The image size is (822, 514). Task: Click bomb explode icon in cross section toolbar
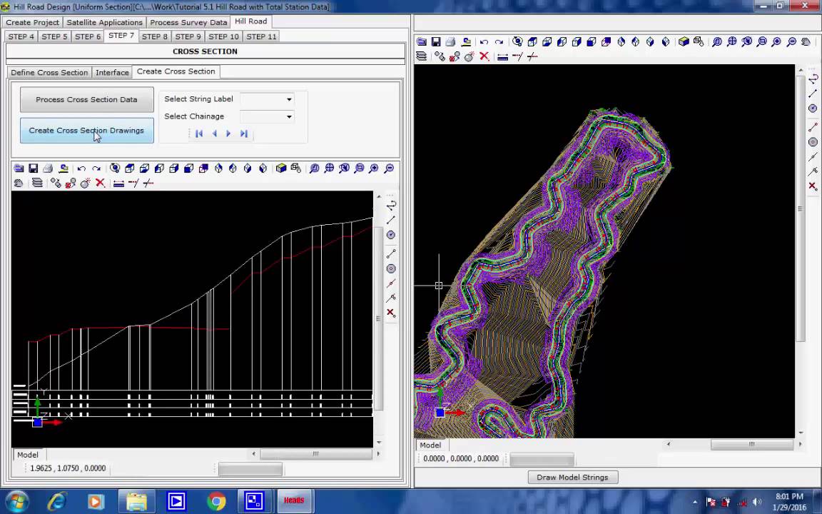[x=85, y=183]
